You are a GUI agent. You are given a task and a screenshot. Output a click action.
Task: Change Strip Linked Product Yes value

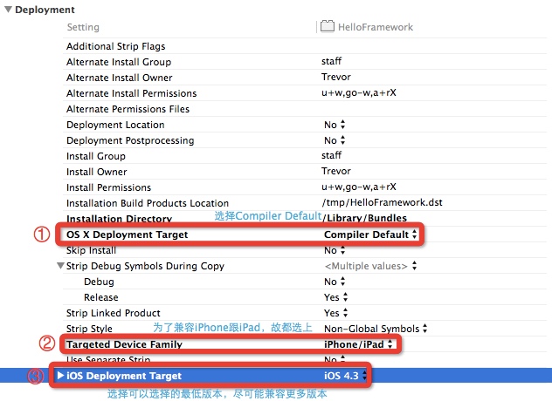[336, 313]
